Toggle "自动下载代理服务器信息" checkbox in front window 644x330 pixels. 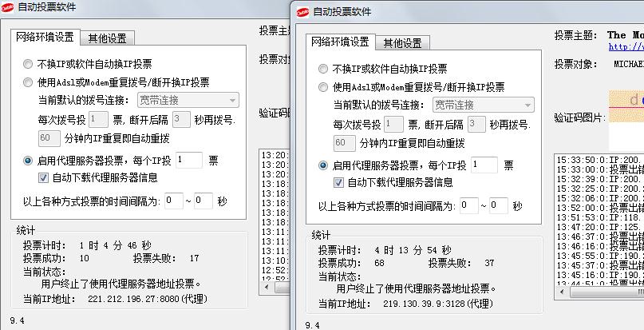pos(338,182)
